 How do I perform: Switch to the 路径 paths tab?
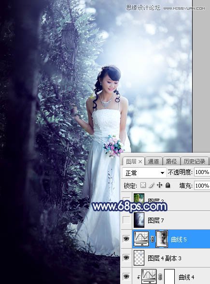[x=171, y=161]
